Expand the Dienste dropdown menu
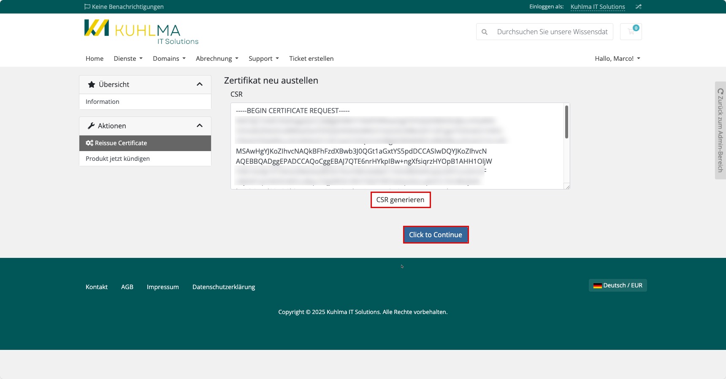 tap(128, 59)
